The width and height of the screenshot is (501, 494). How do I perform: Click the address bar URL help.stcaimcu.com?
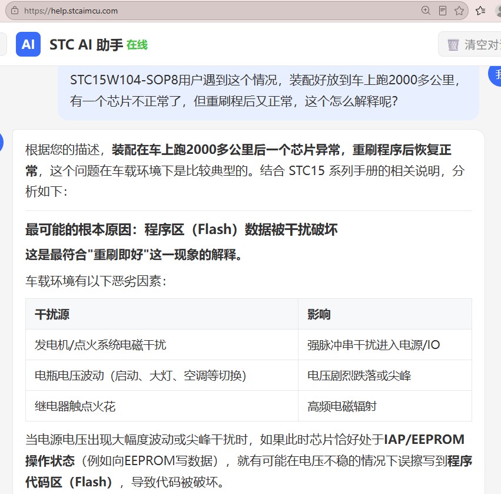[x=71, y=11]
